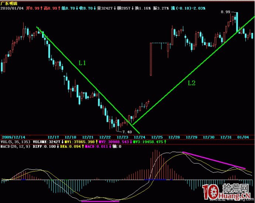Viewport: 255px width, 203px height.
Task: Select the 12/21 date on axis
Action: [88, 137]
